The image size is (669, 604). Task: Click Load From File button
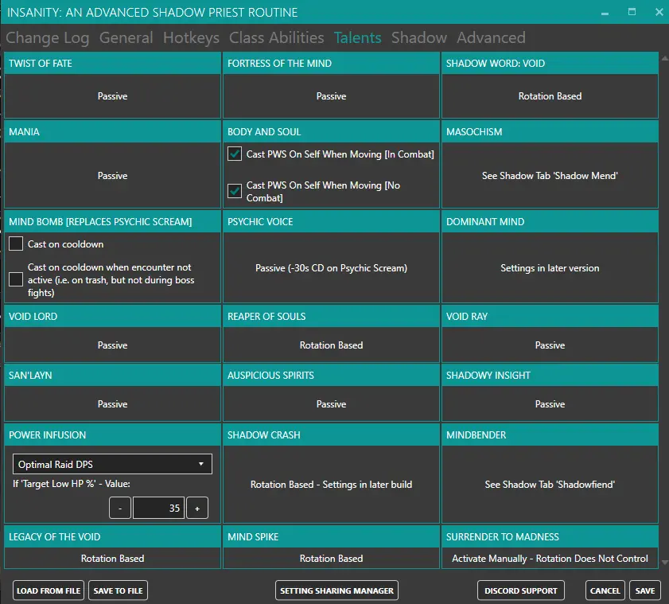[x=49, y=590]
